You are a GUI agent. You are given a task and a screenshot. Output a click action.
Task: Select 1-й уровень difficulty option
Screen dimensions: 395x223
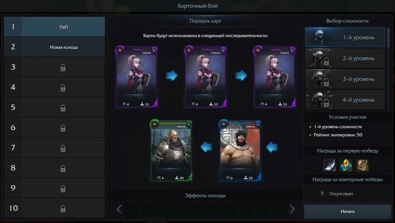[x=345, y=37]
